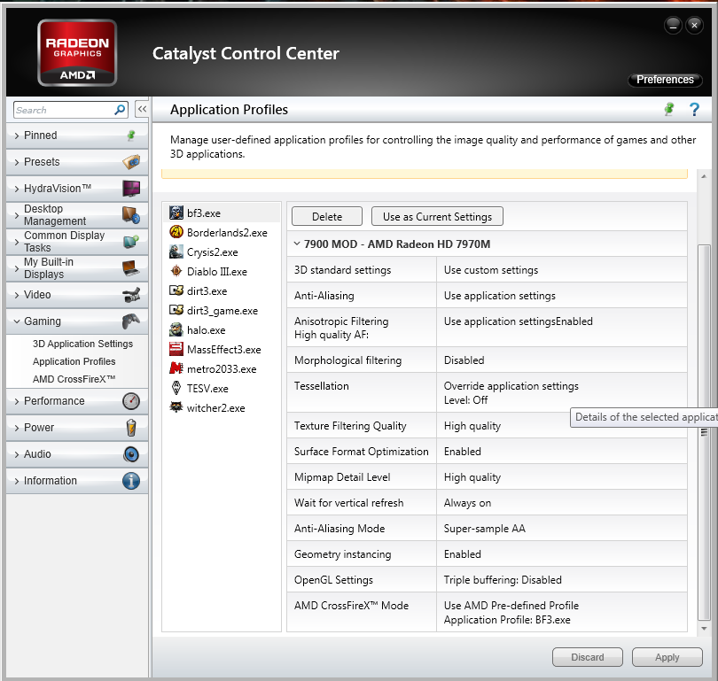Click the Tessellation setting label

pyautogui.click(x=322, y=386)
